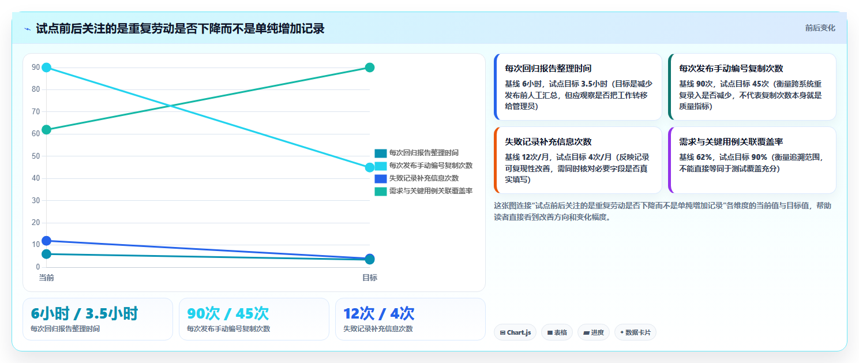This screenshot has height=363, width=859.
Task: Click the 目标 x-axis label
Action: (370, 278)
